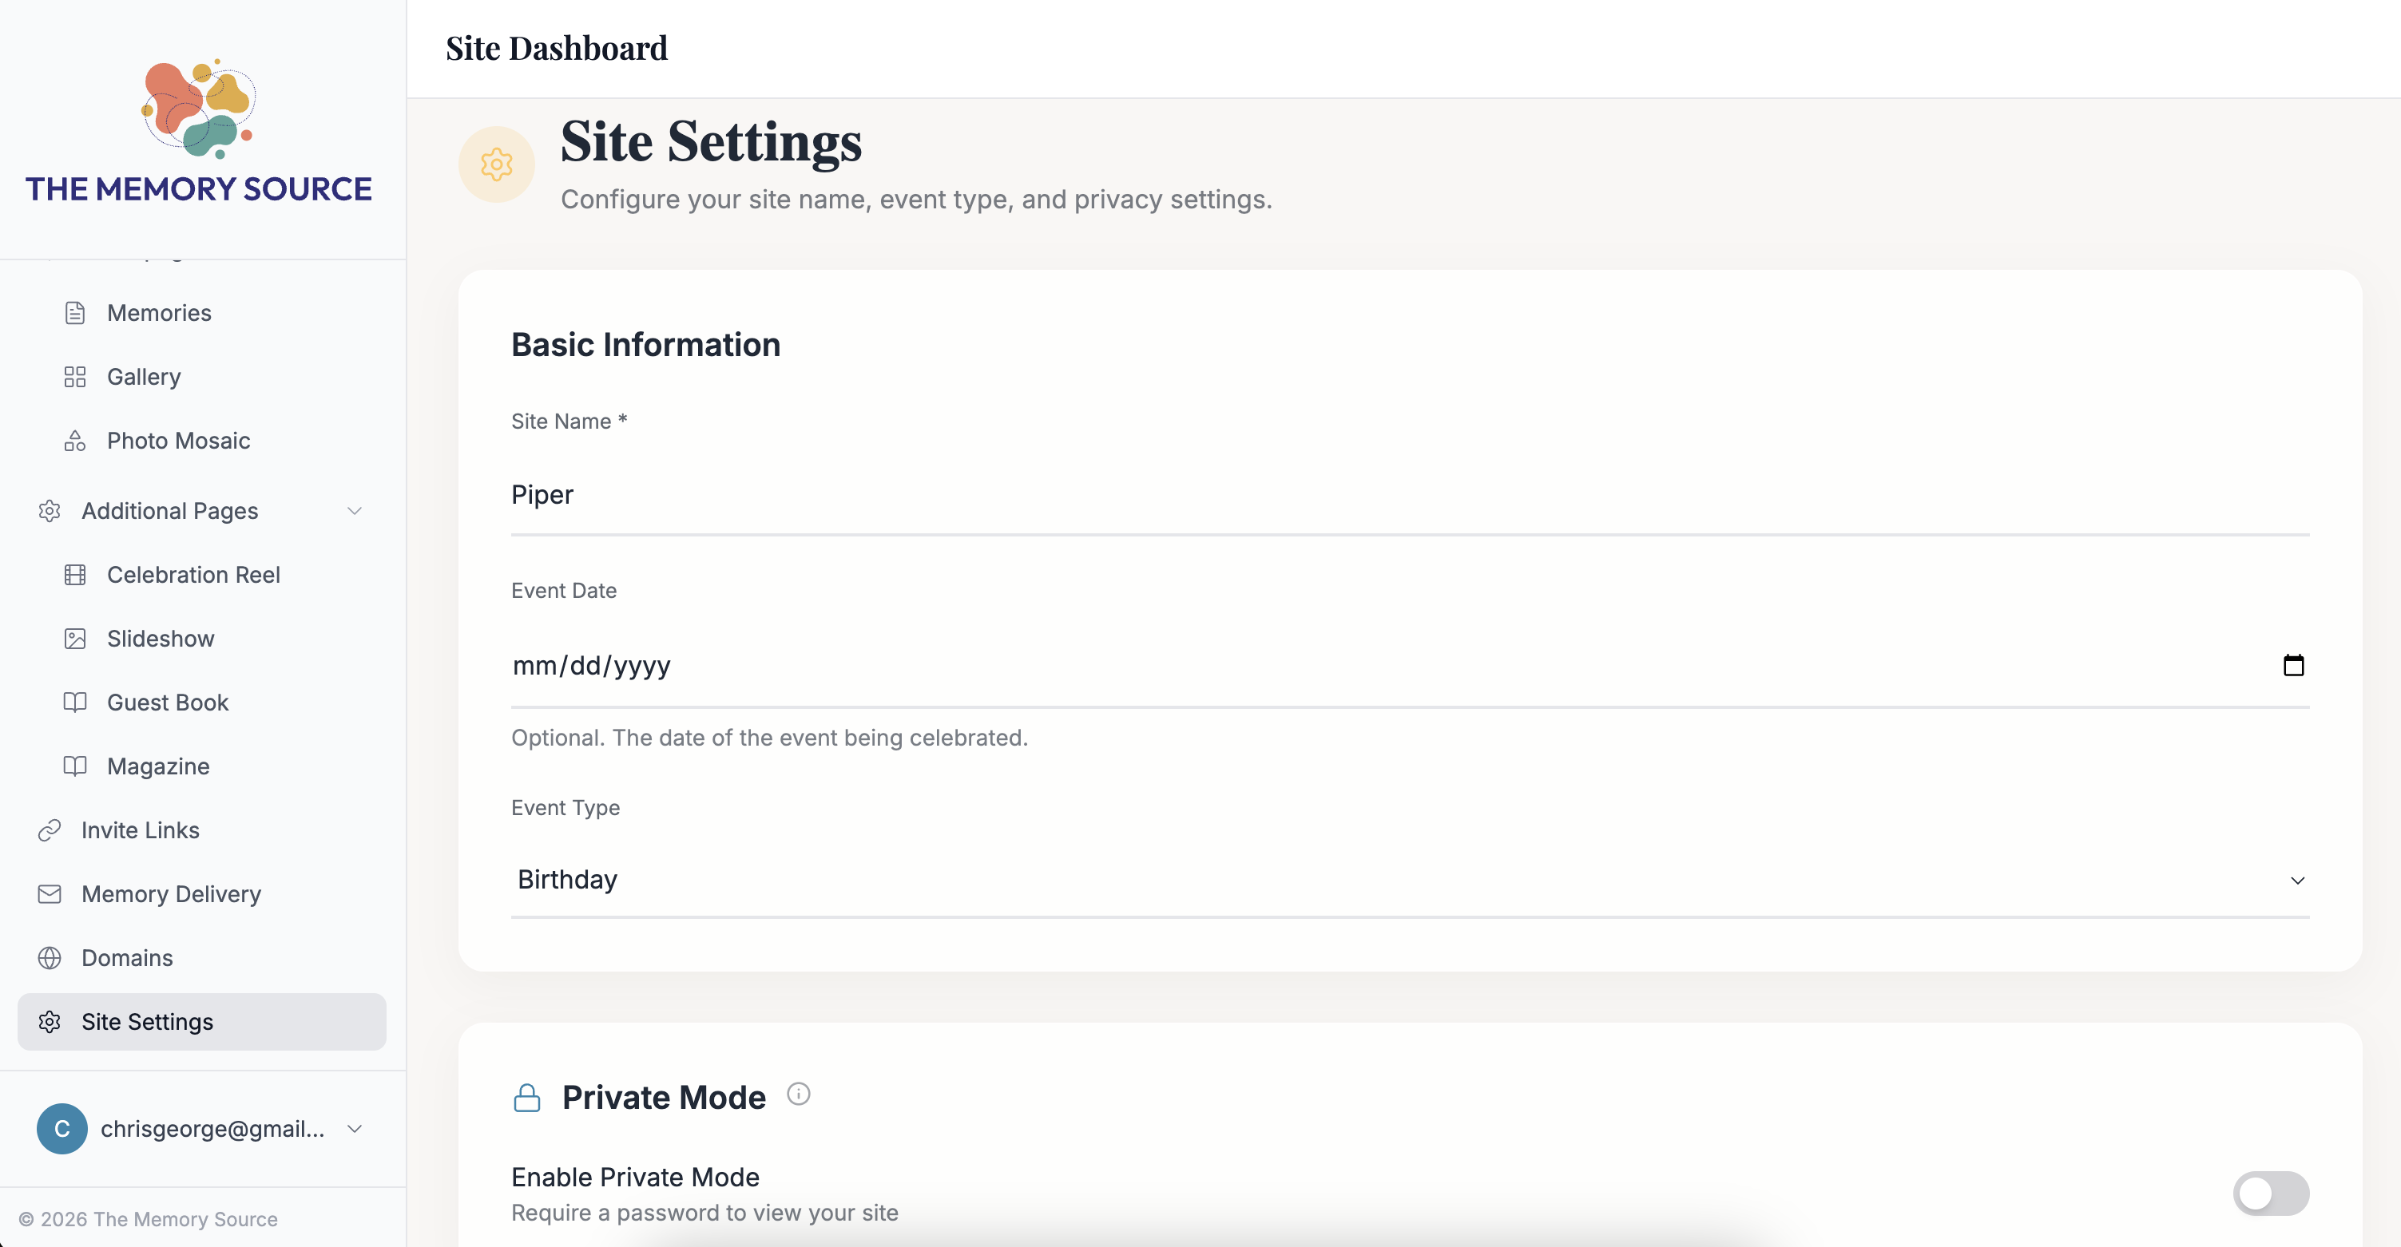Collapse the Additional Pages section
The width and height of the screenshot is (2401, 1247).
(354, 511)
